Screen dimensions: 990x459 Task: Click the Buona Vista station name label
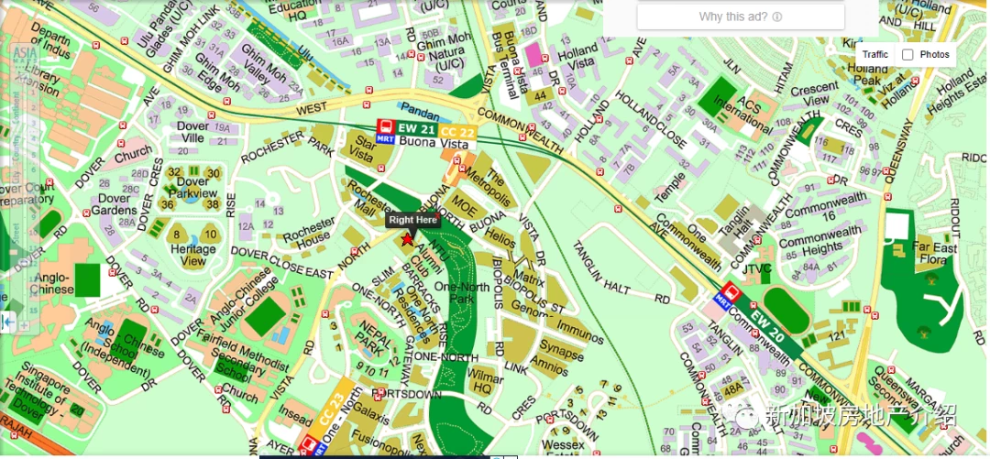(433, 143)
